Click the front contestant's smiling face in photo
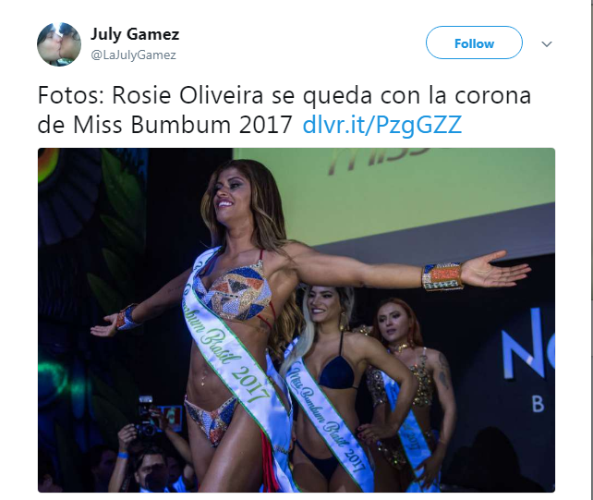Viewport: 593px width, 500px height. coord(229,193)
